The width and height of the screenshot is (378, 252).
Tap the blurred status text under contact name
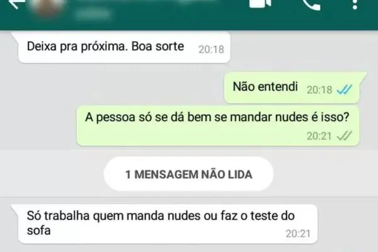point(93,14)
